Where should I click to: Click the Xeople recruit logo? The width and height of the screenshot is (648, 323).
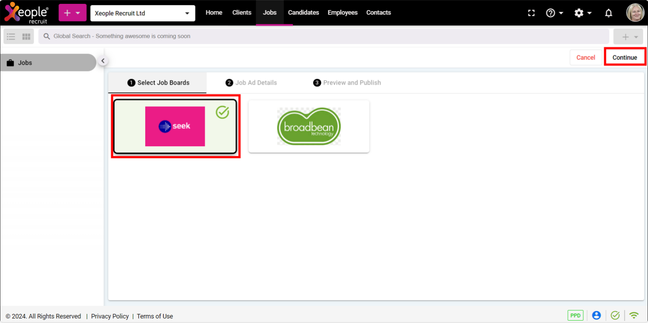[x=27, y=13]
